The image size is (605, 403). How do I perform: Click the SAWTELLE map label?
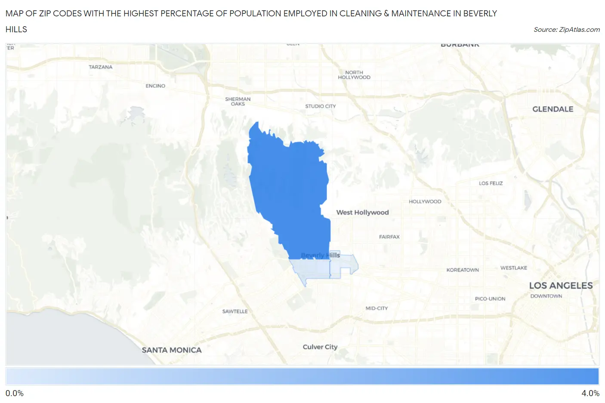point(235,311)
